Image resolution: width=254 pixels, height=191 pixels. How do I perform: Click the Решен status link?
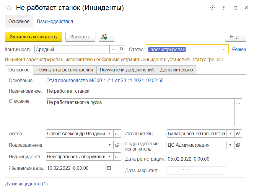[x=239, y=50]
